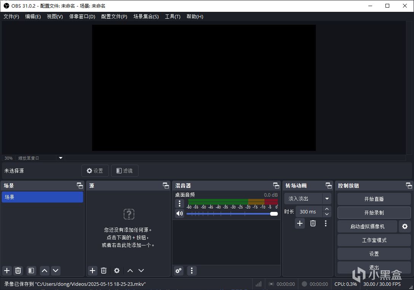The width and height of the screenshot is (414, 290).
Task: Click the 桌面音频 track name
Action: (x=185, y=195)
